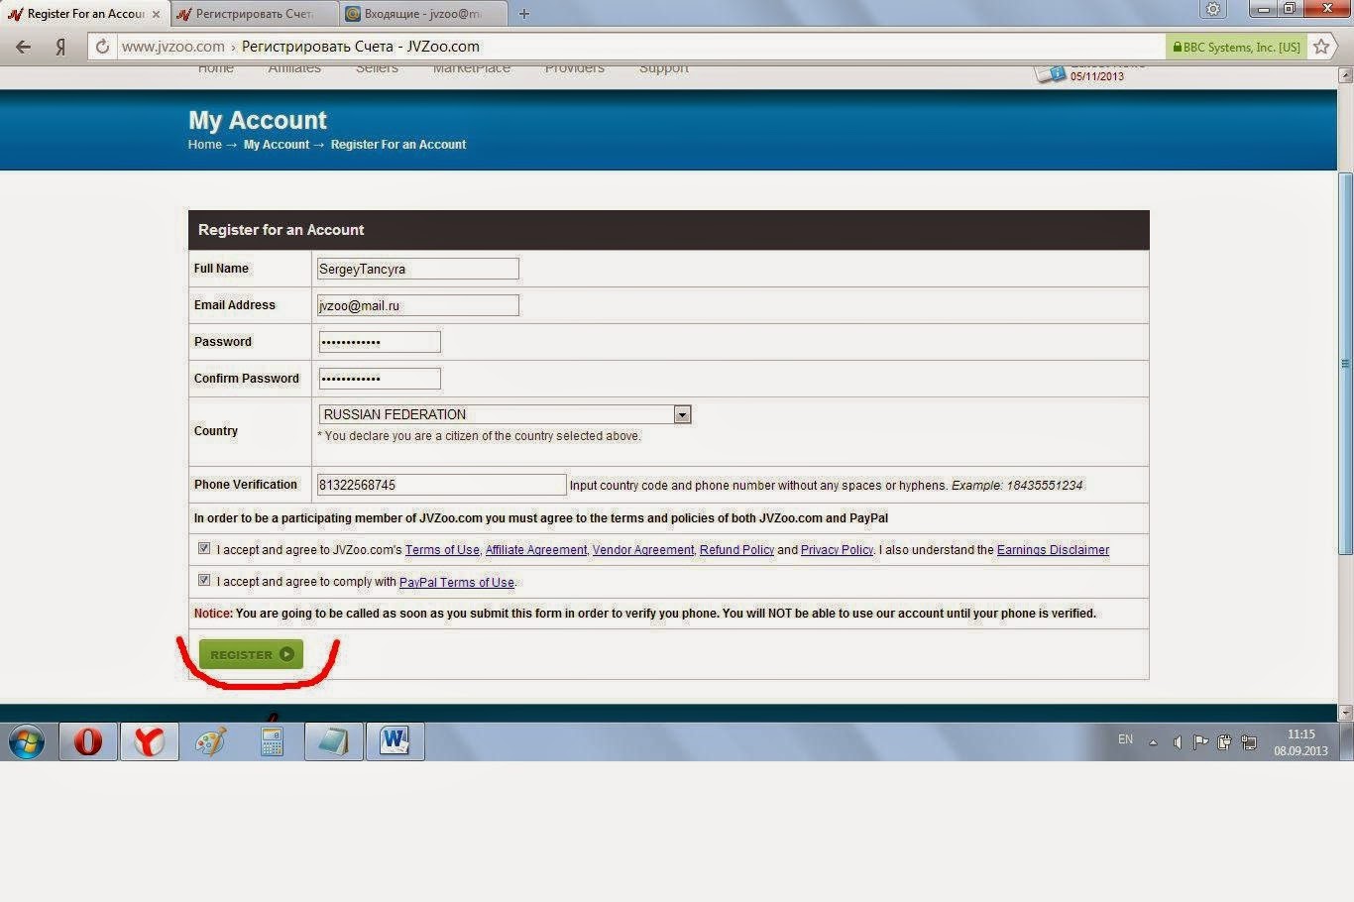Switch to the Регистрировать Счета tab

pos(254,14)
